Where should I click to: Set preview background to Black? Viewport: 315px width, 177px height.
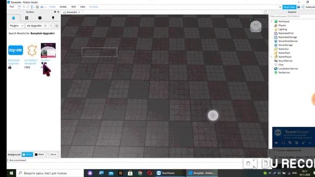coord(39,154)
